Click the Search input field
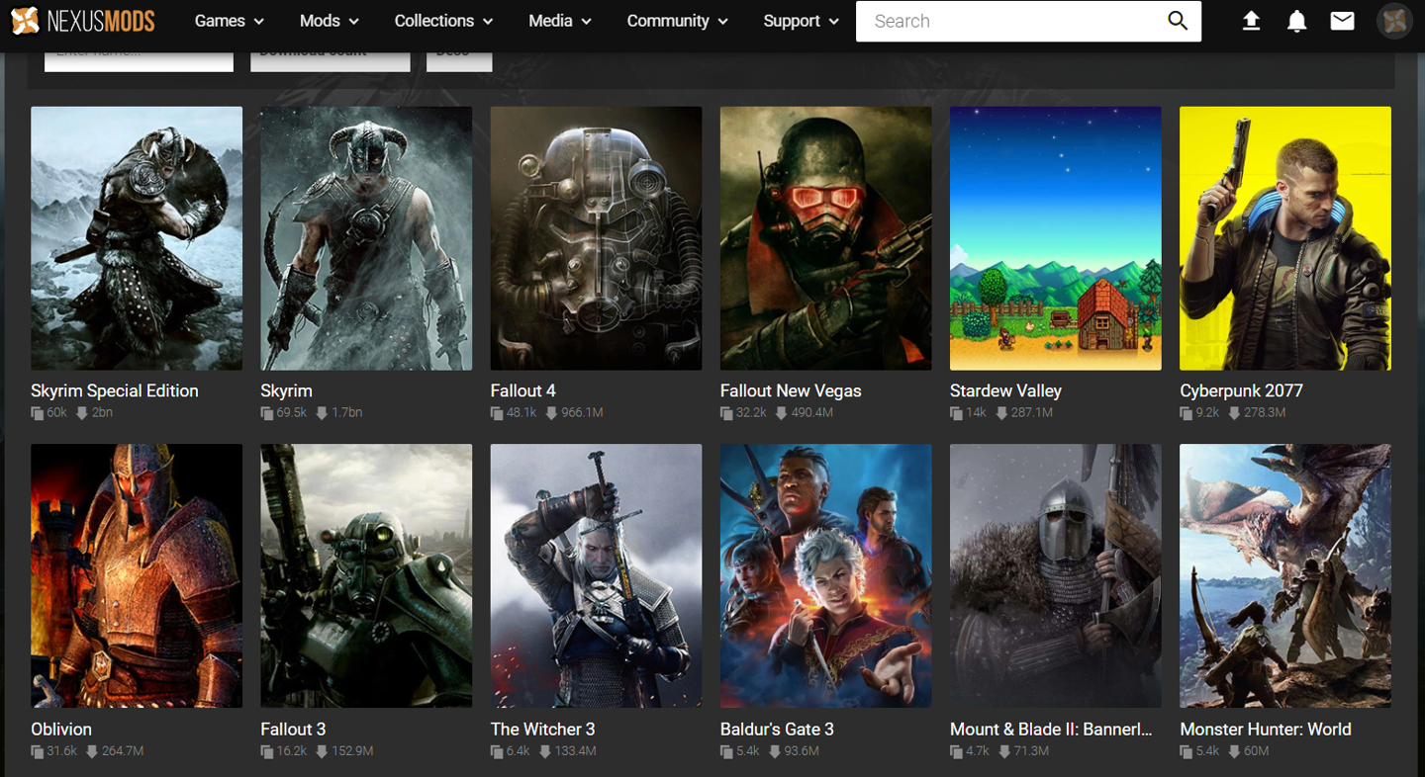Screen dimensions: 1425x777 click(1009, 21)
